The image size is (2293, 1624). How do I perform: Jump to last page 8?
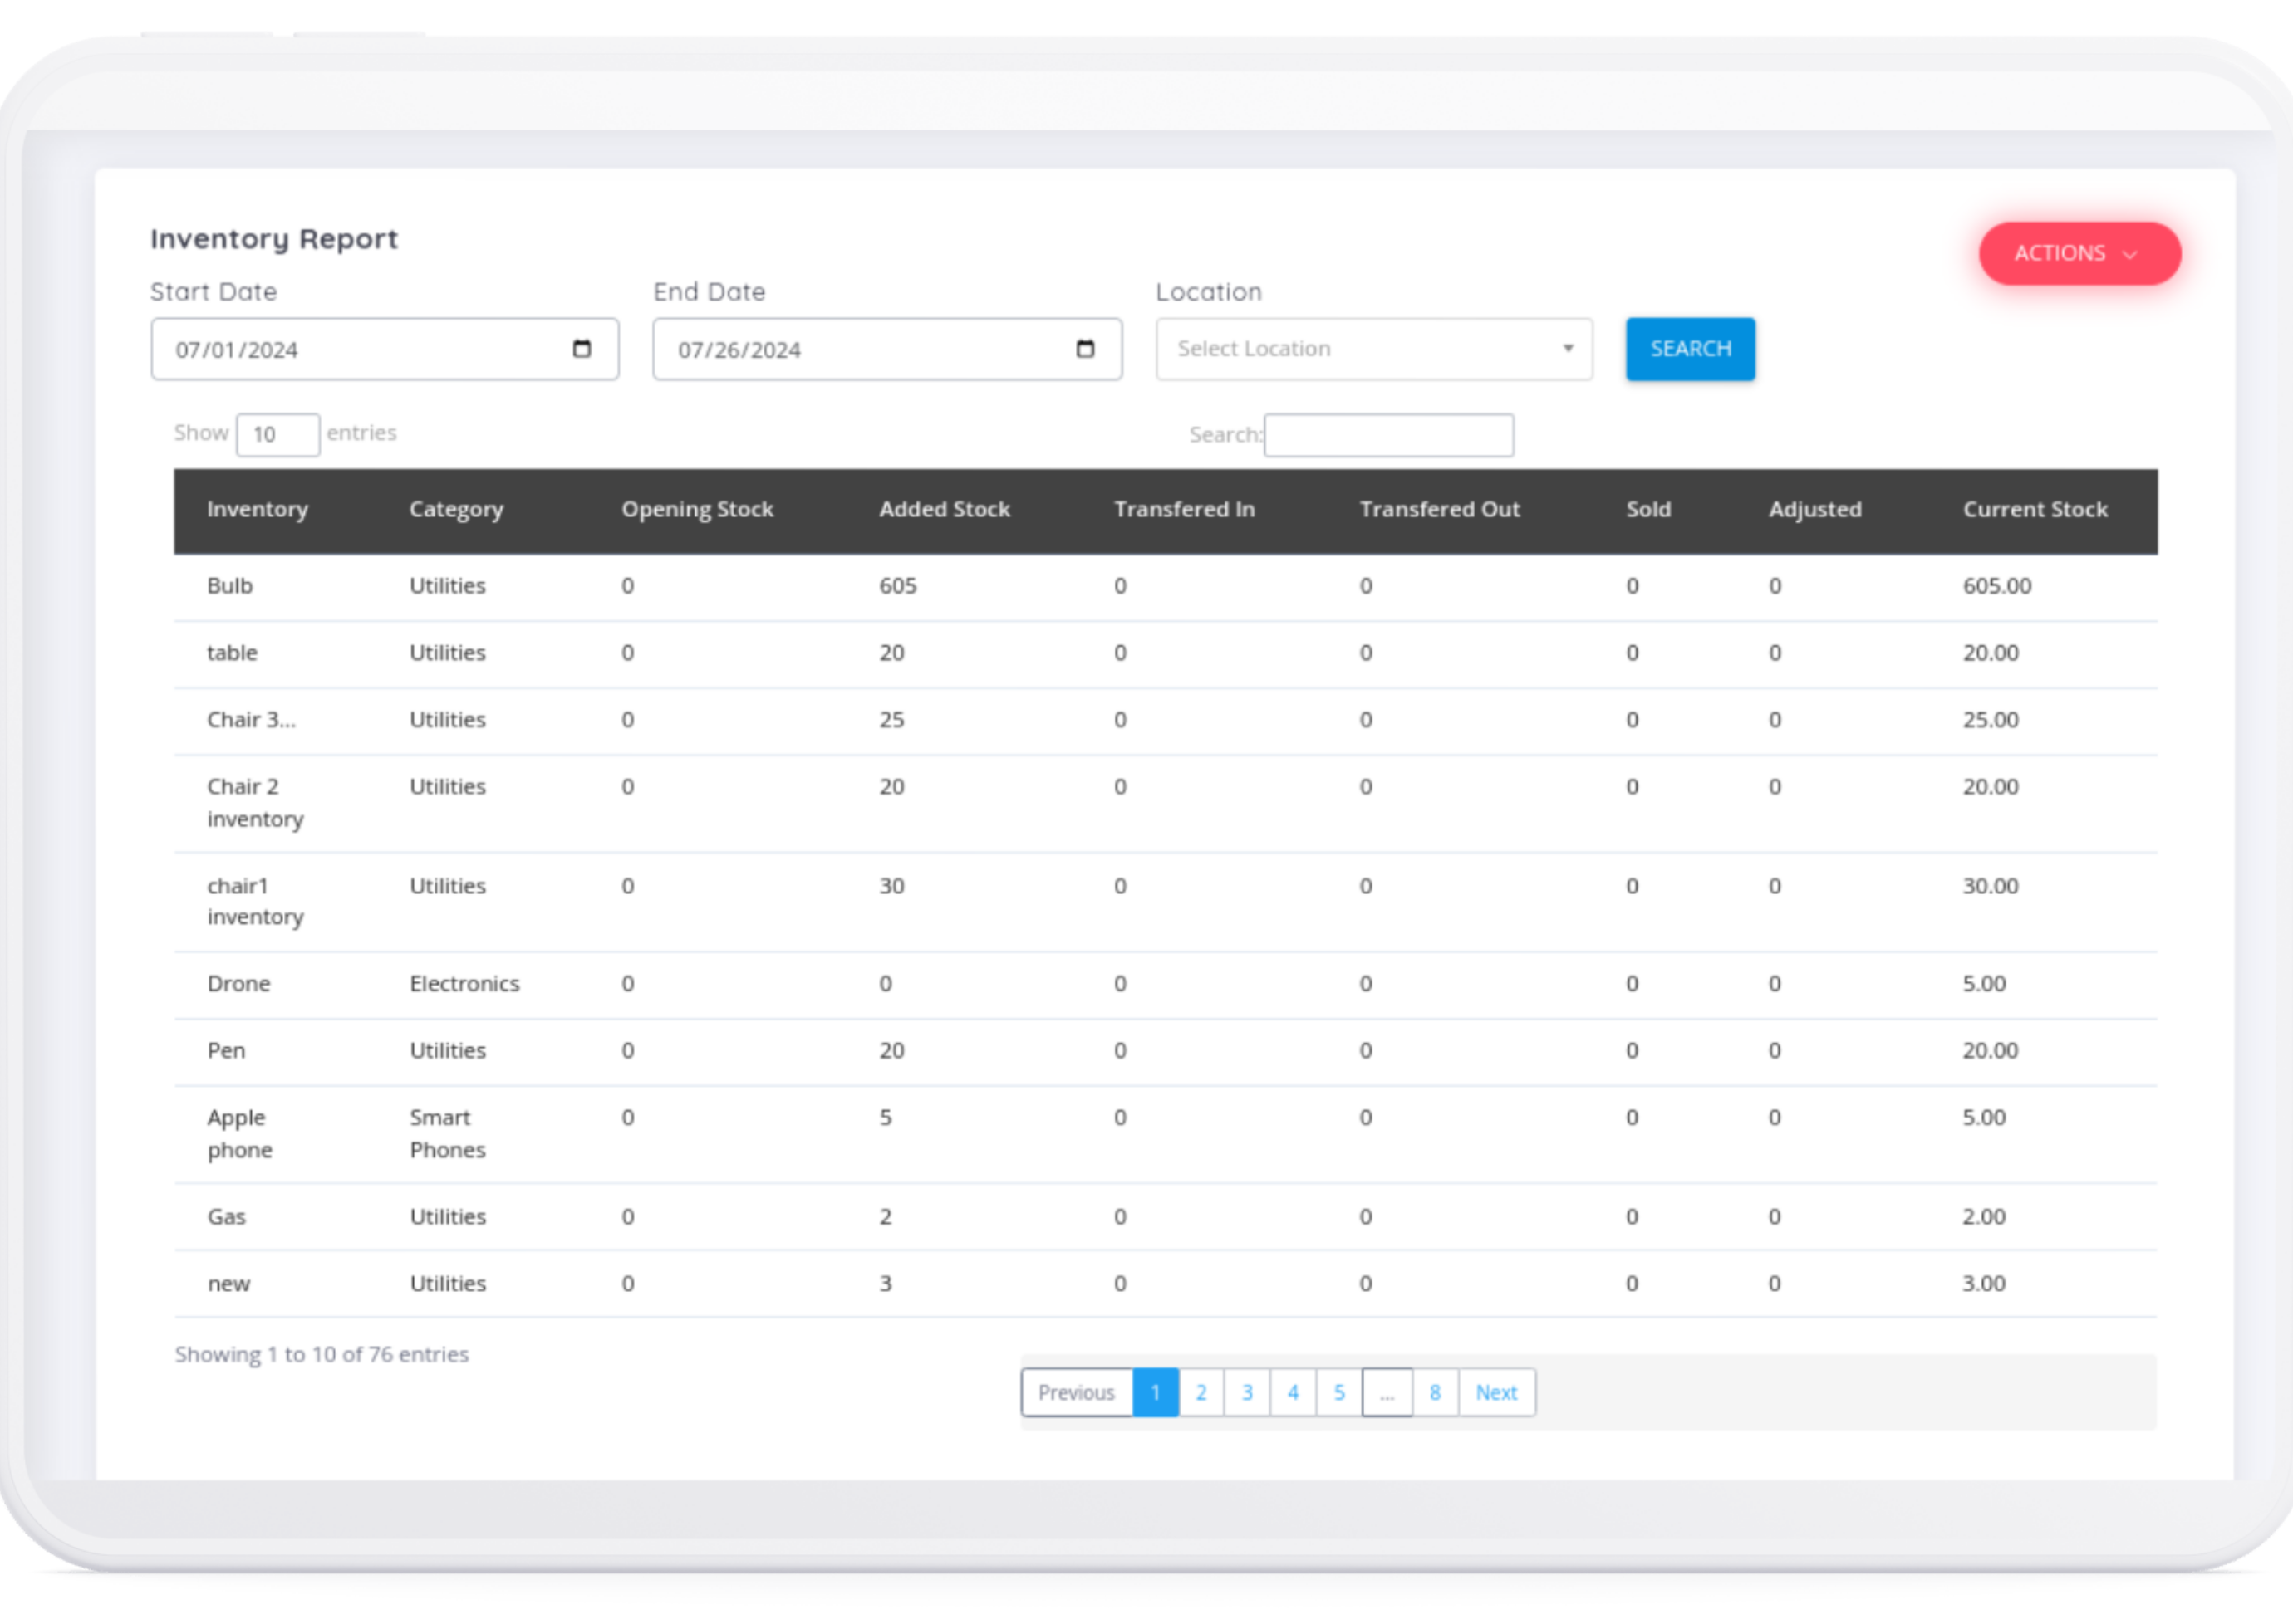(1435, 1392)
